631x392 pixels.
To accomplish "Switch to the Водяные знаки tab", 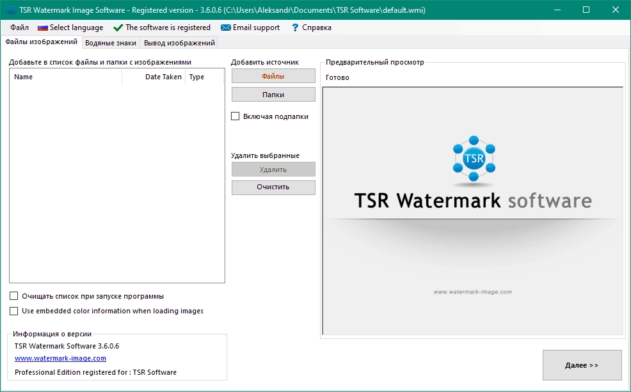I will click(x=111, y=43).
